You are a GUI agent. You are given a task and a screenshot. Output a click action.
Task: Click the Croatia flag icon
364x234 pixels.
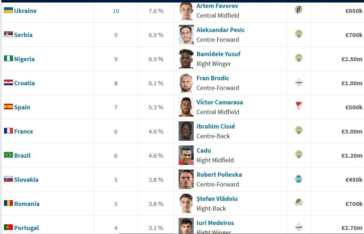pyautogui.click(x=8, y=82)
